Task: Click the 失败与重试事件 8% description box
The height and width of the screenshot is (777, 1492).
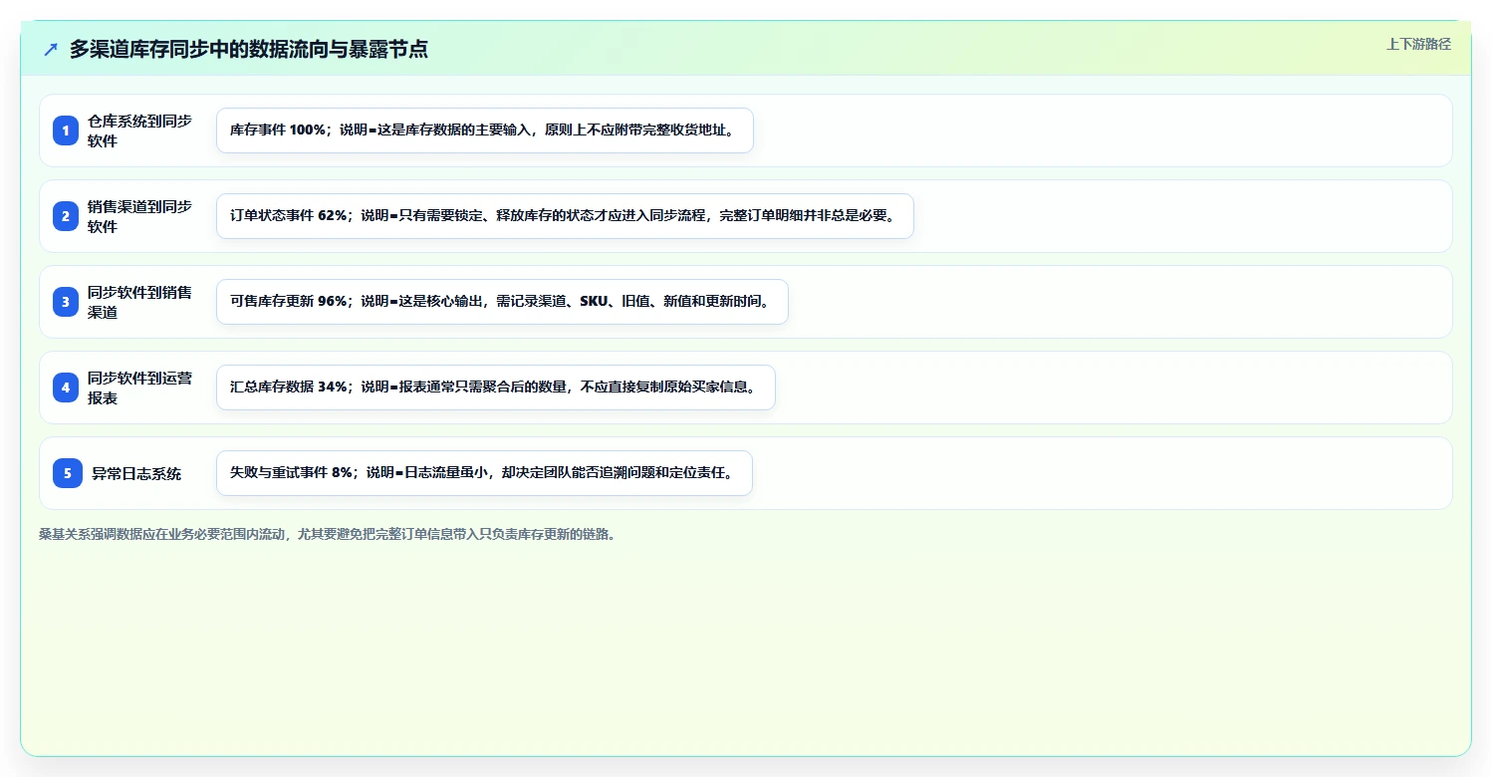Action: pyautogui.click(x=484, y=473)
